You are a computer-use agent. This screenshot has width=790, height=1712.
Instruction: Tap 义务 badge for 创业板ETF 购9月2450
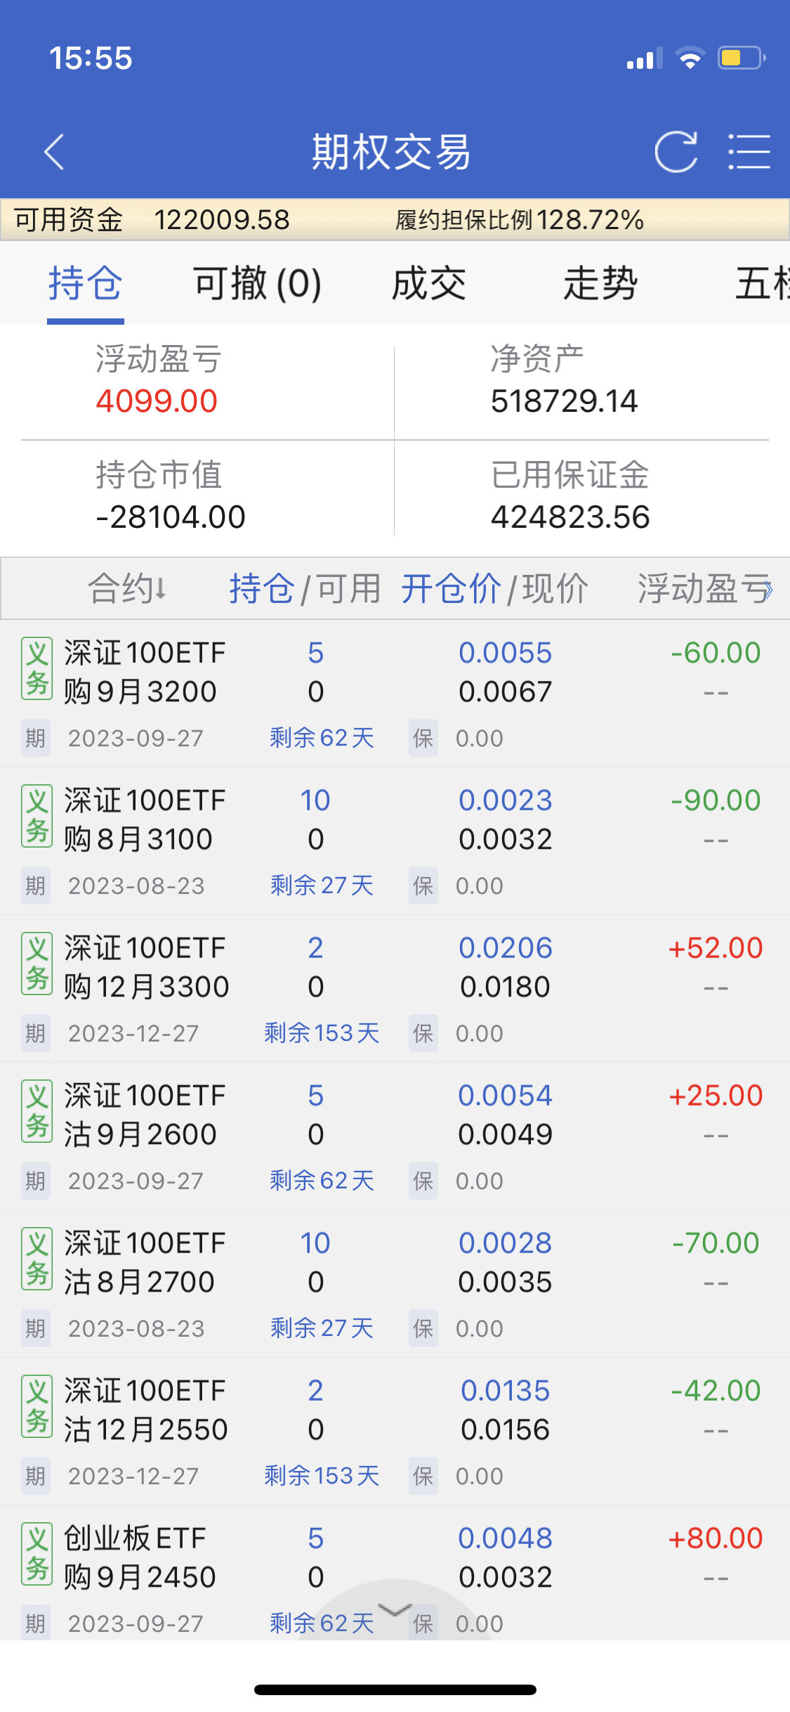coord(37,1554)
